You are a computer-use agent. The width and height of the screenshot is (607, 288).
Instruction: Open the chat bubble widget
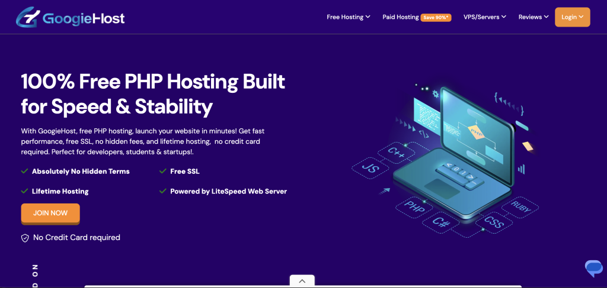point(593,268)
